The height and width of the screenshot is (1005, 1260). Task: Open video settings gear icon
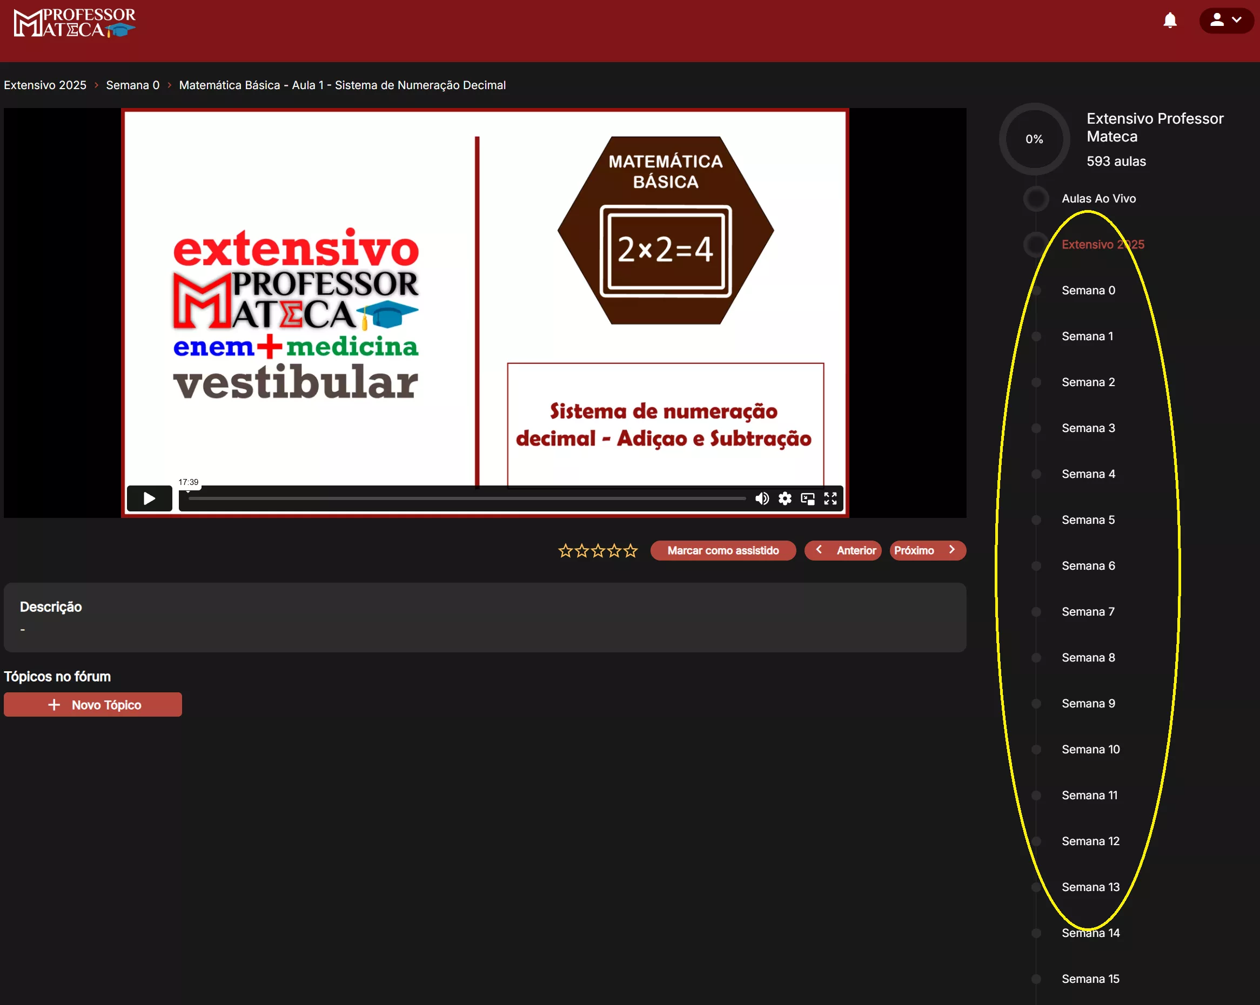(785, 498)
